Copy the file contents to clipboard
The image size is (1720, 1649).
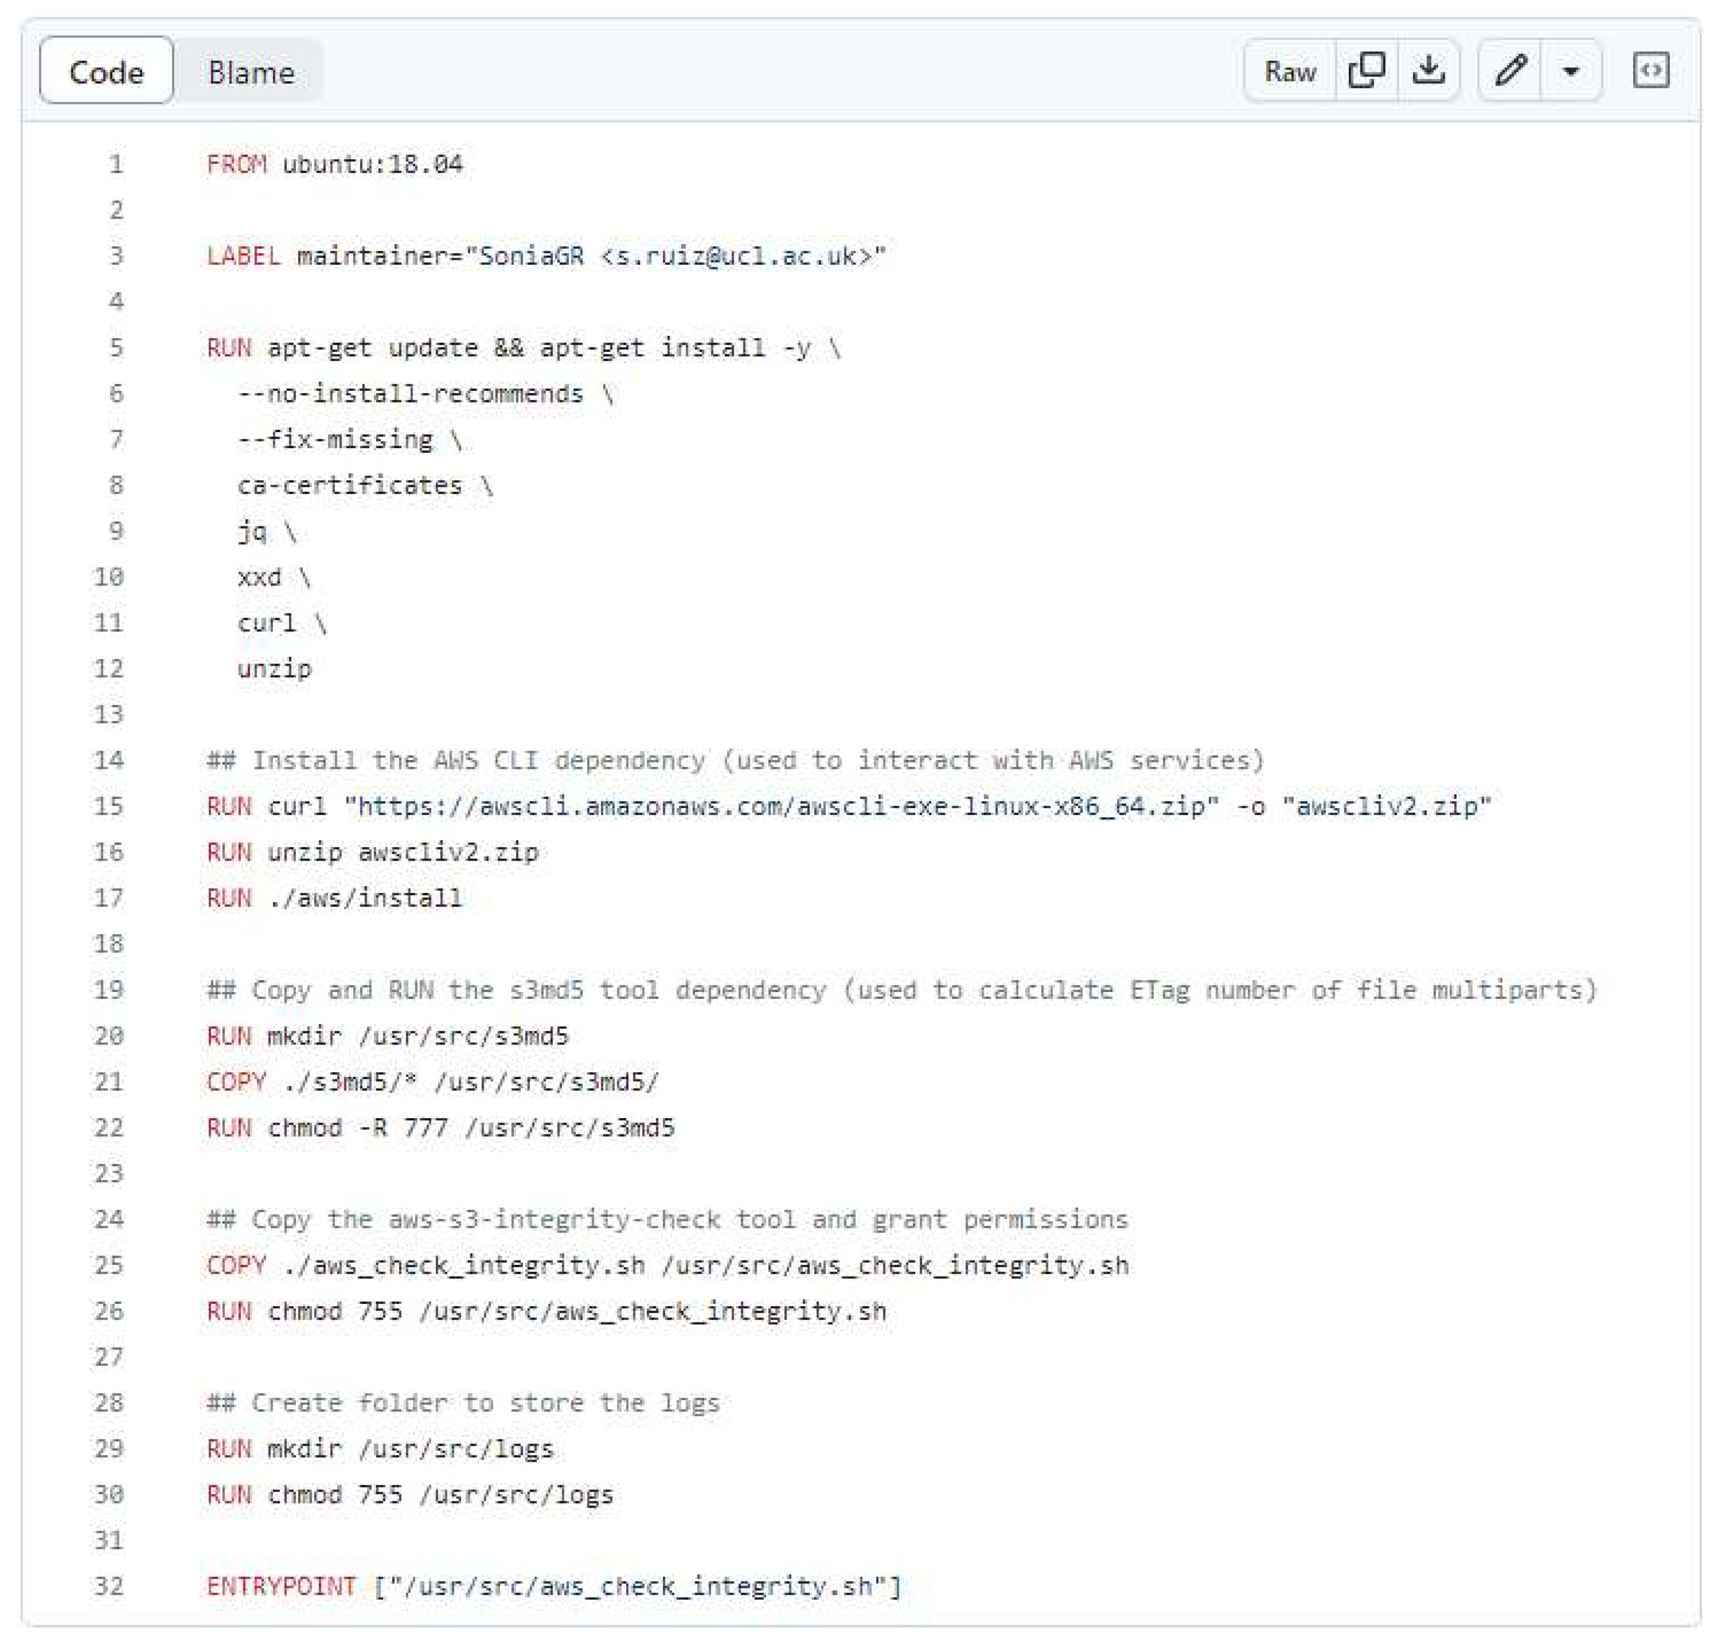pyautogui.click(x=1366, y=72)
